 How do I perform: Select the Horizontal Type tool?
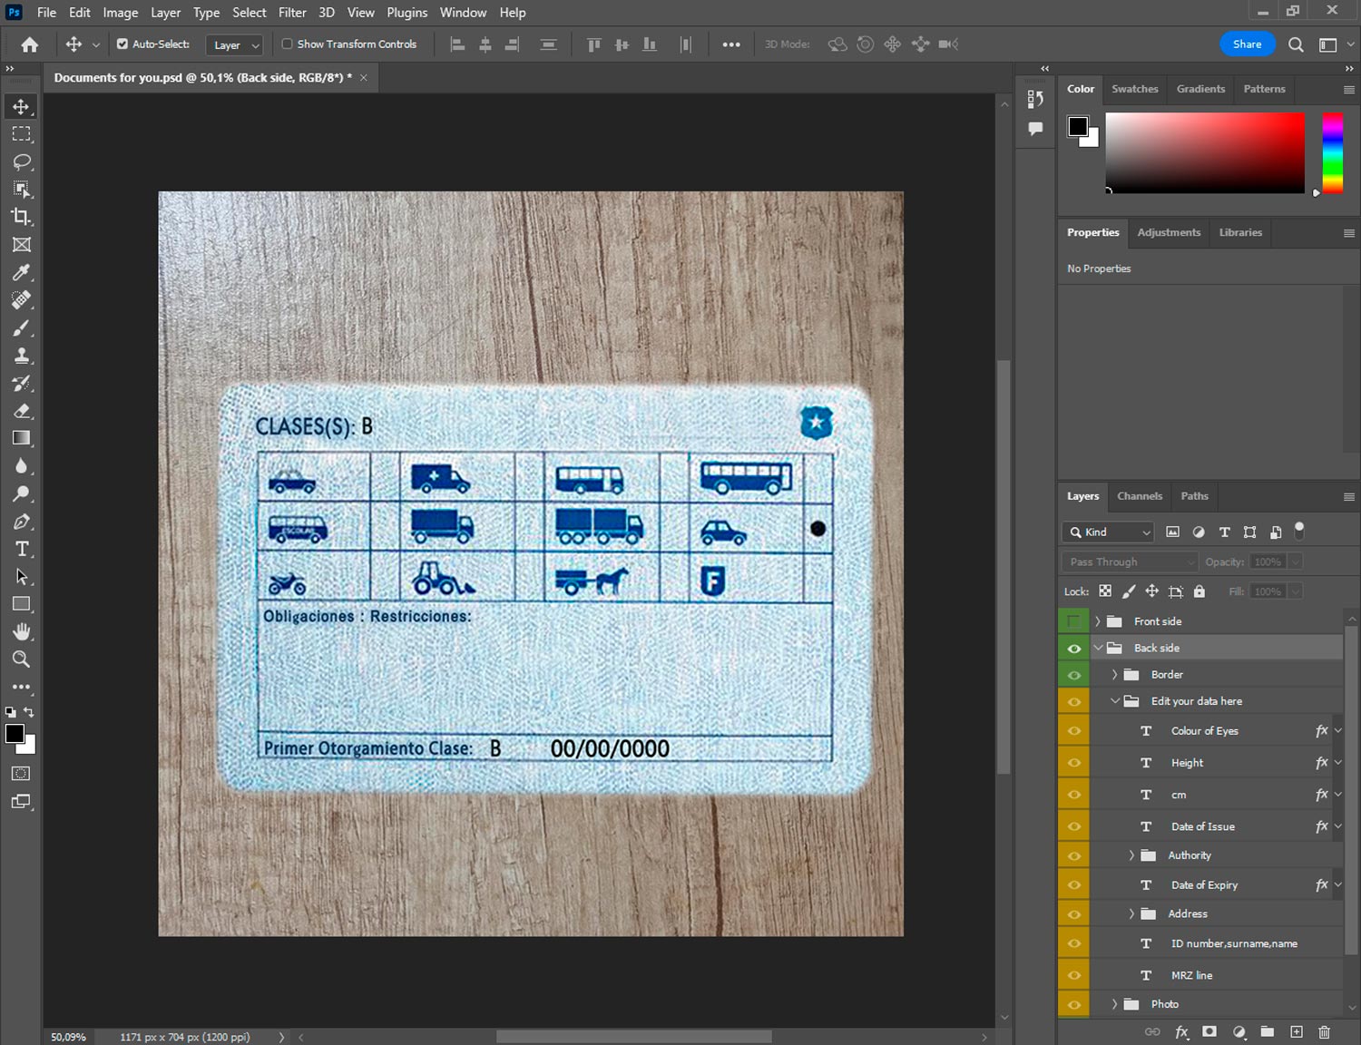click(x=22, y=549)
